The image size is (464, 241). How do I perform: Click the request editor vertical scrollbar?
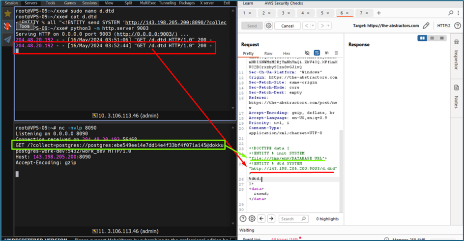(x=341, y=171)
